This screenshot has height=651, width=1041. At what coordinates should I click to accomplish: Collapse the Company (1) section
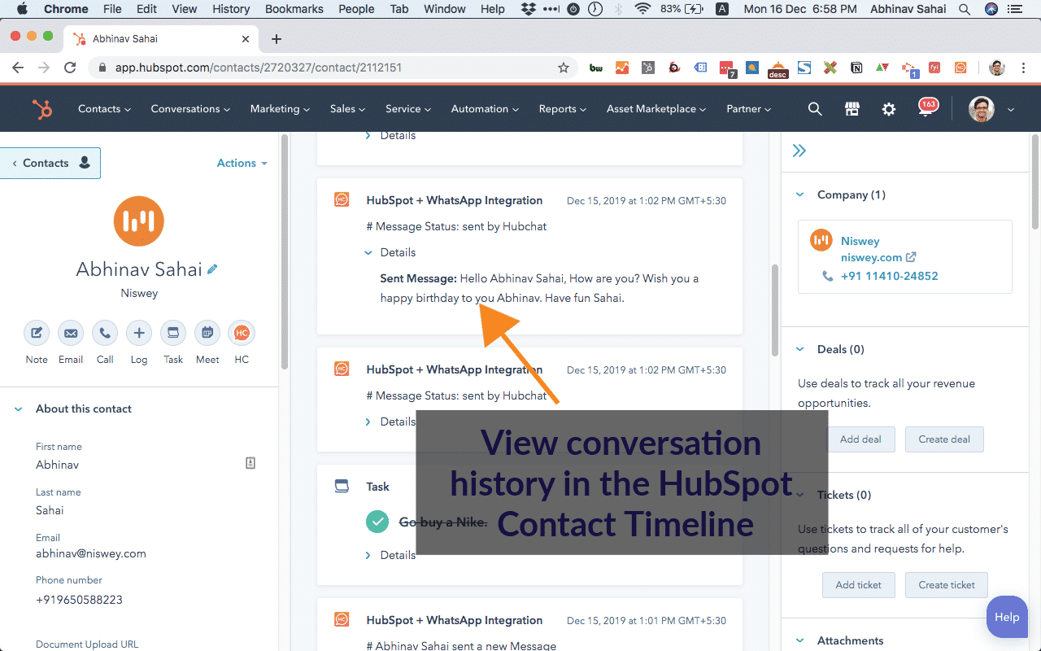pyautogui.click(x=799, y=194)
